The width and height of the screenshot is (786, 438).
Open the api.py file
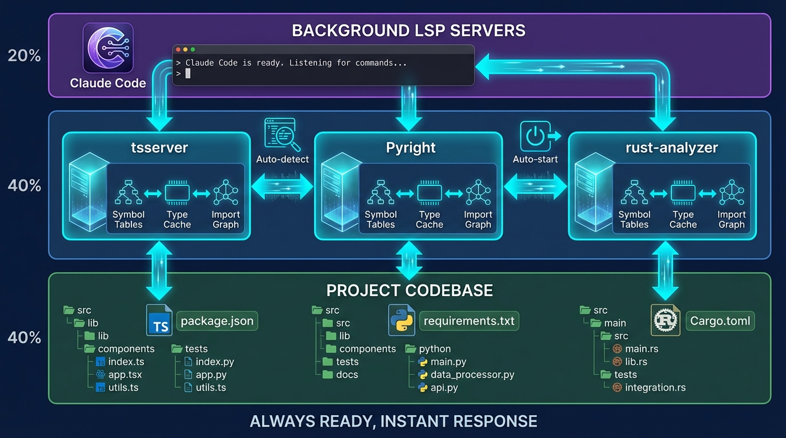tap(438, 388)
